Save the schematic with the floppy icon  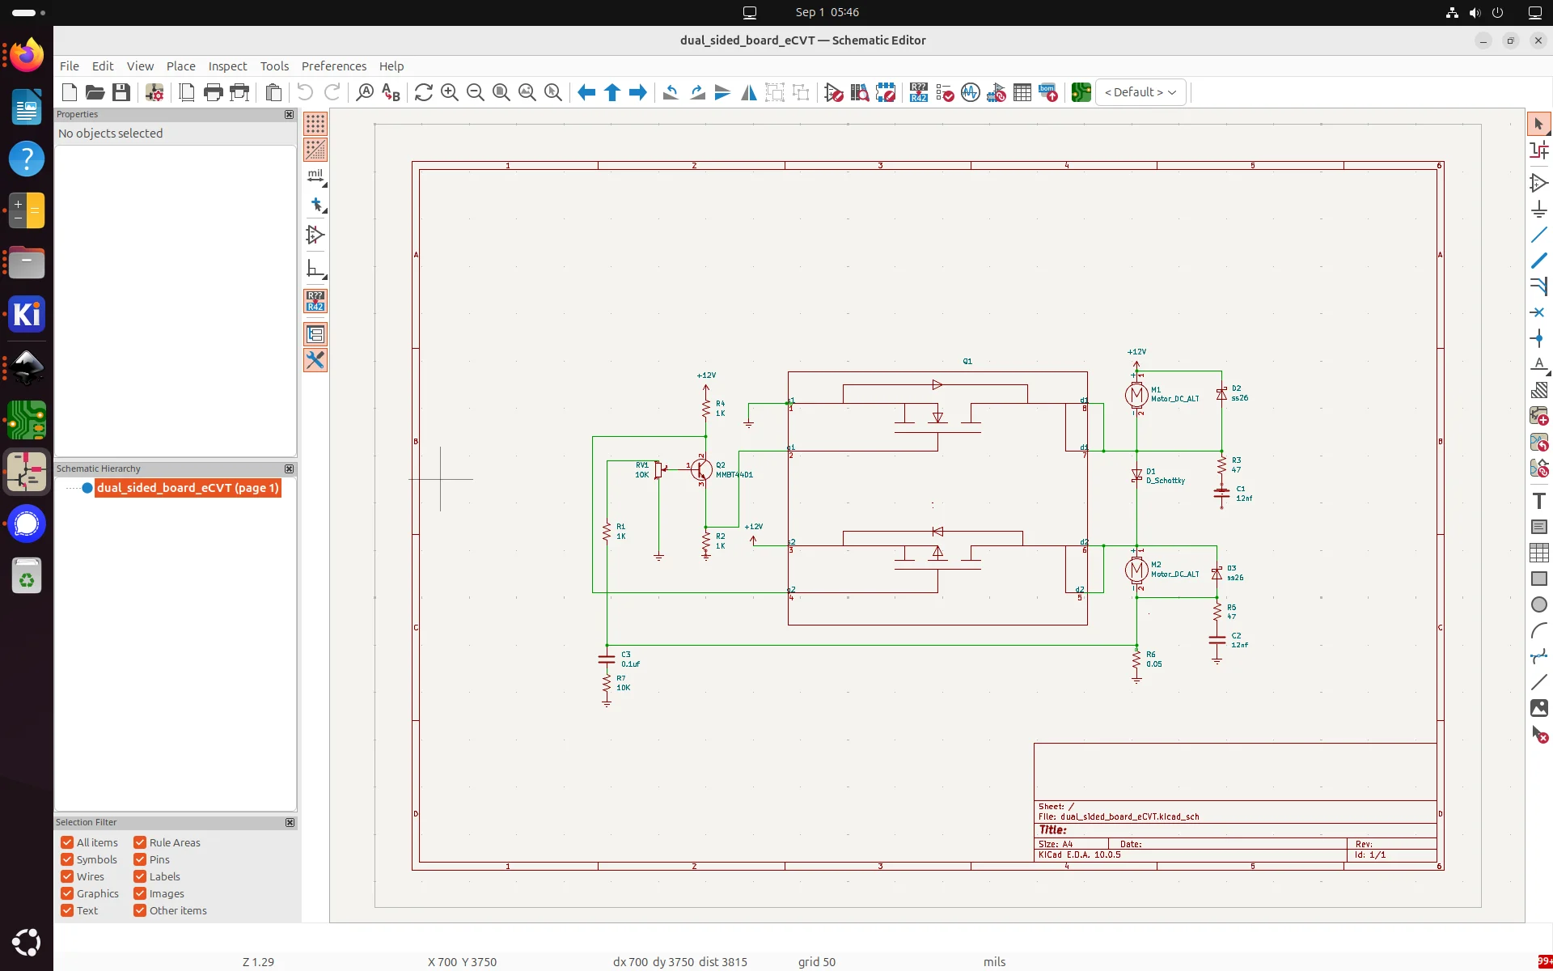121,92
